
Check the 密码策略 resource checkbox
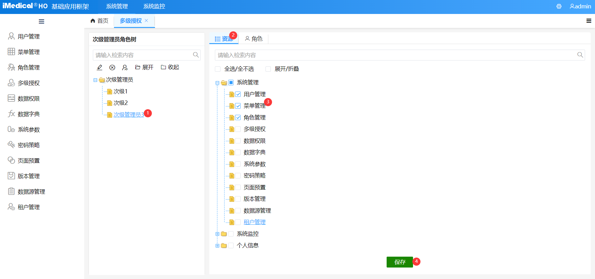(x=238, y=176)
